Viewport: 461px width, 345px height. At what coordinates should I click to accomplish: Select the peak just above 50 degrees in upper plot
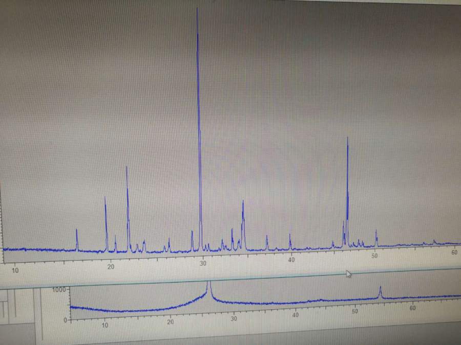coord(376,238)
